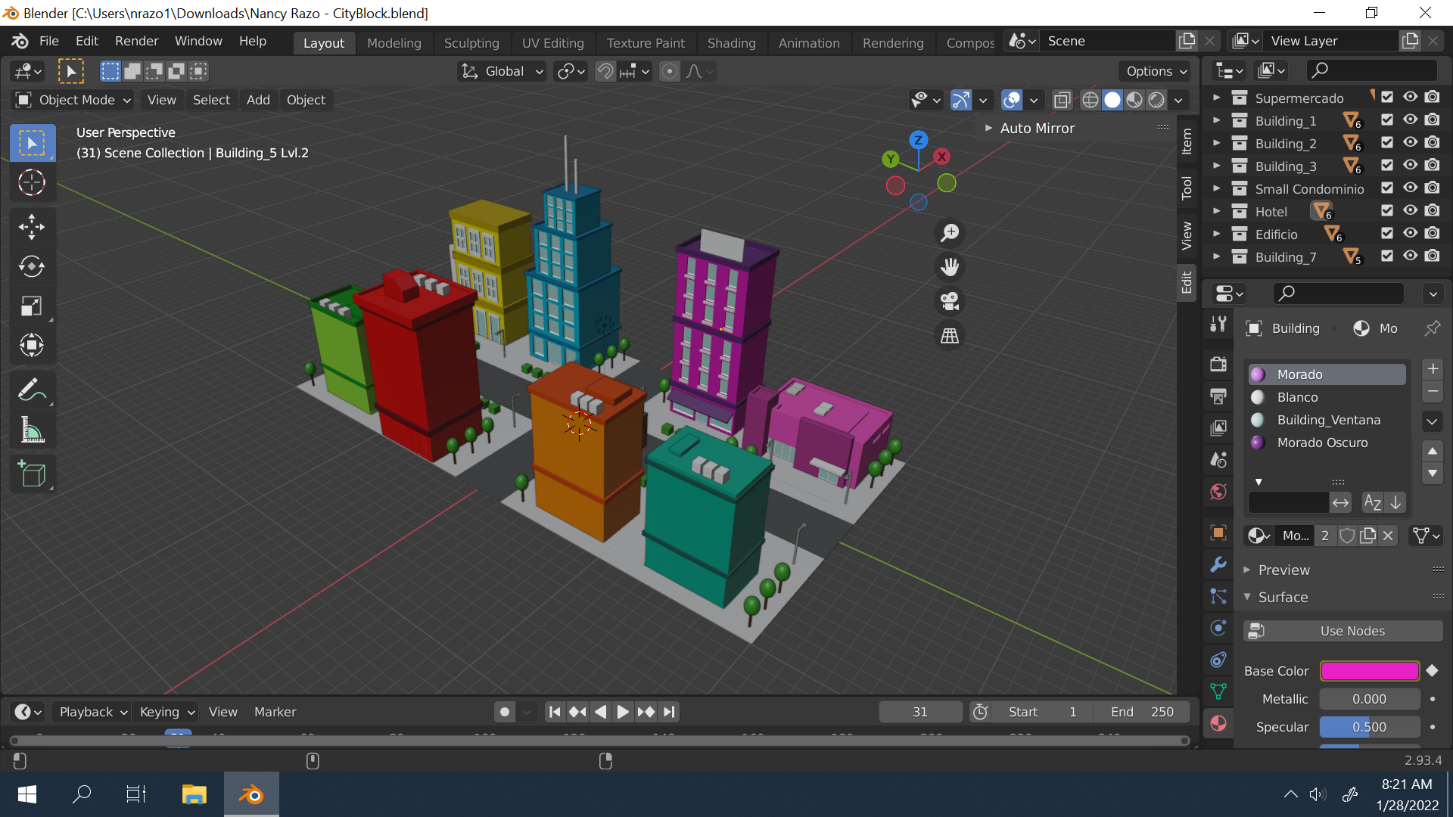Image resolution: width=1453 pixels, height=817 pixels.
Task: Open the Add menu in viewport
Action: (258, 100)
